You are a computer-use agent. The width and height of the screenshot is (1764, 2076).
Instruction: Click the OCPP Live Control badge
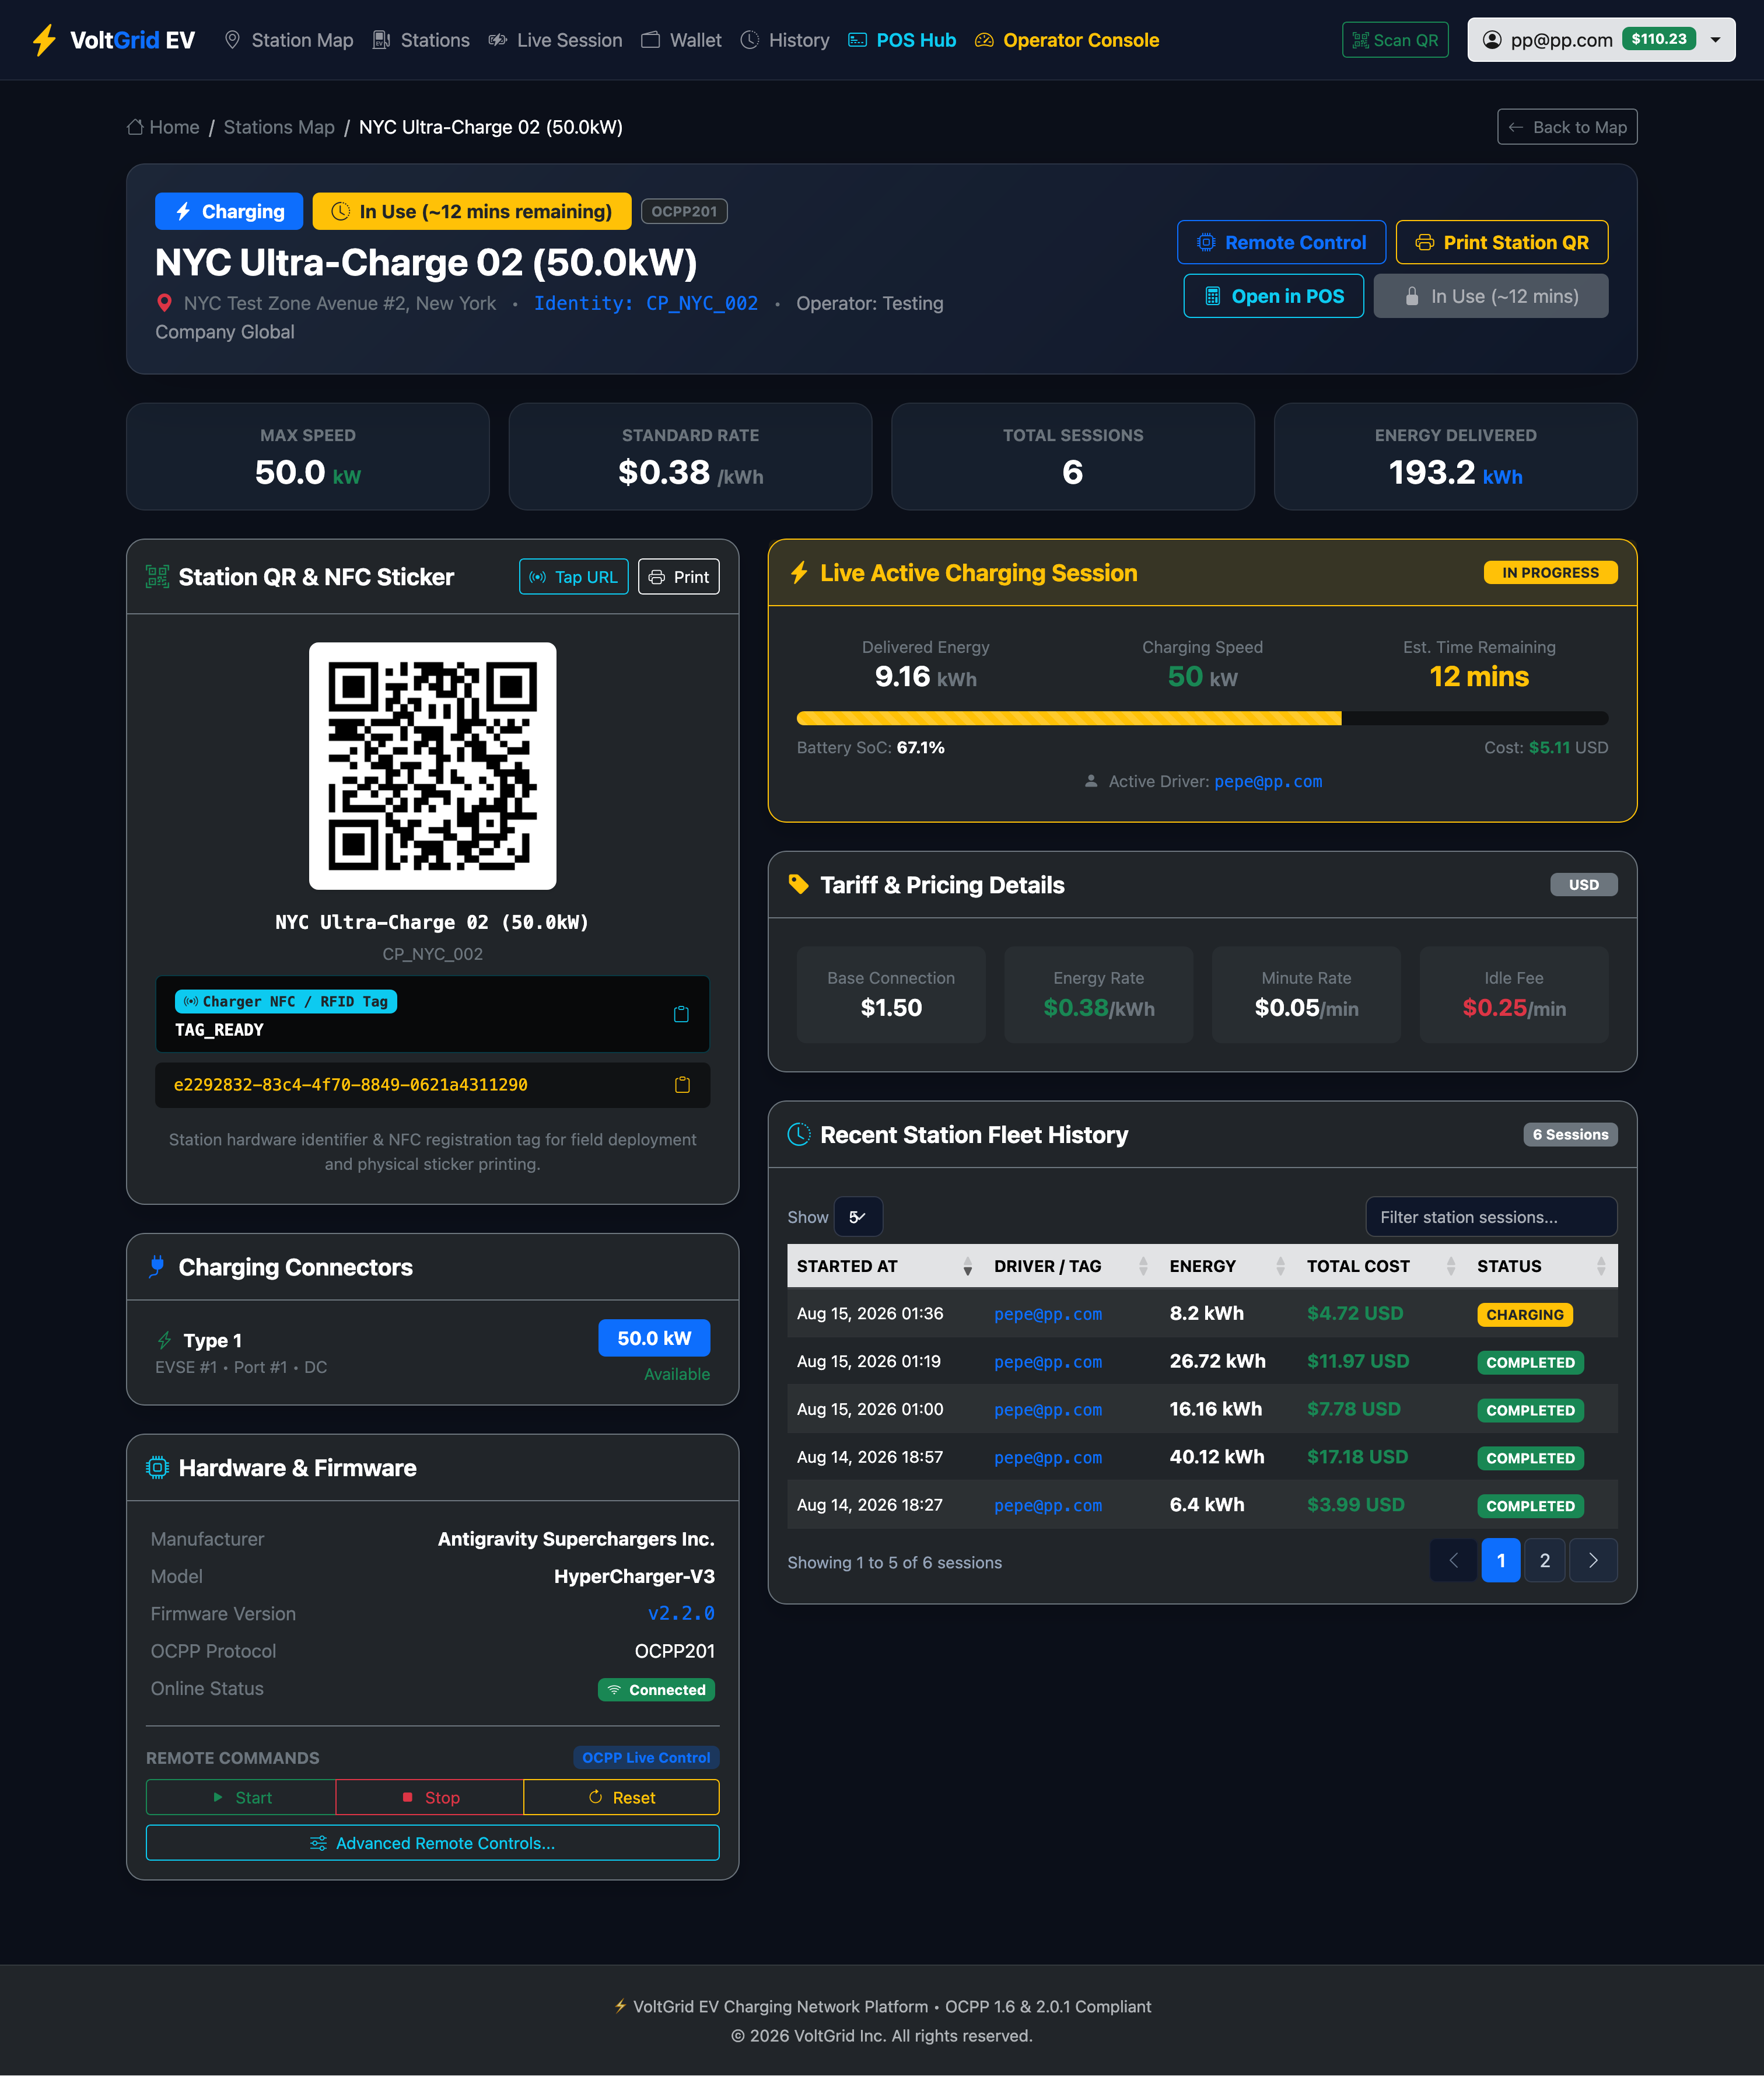[646, 1758]
